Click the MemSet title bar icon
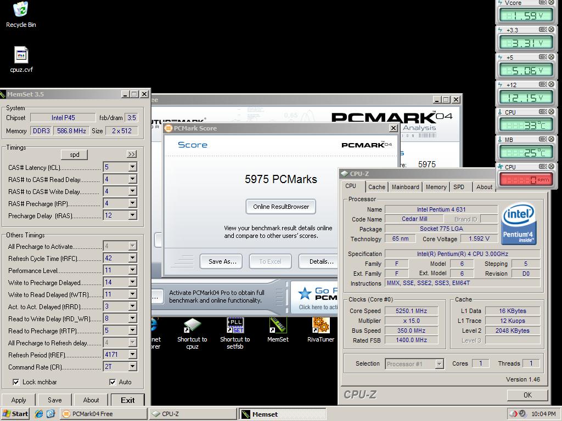Viewport: 562px width, 421px height. [3, 94]
